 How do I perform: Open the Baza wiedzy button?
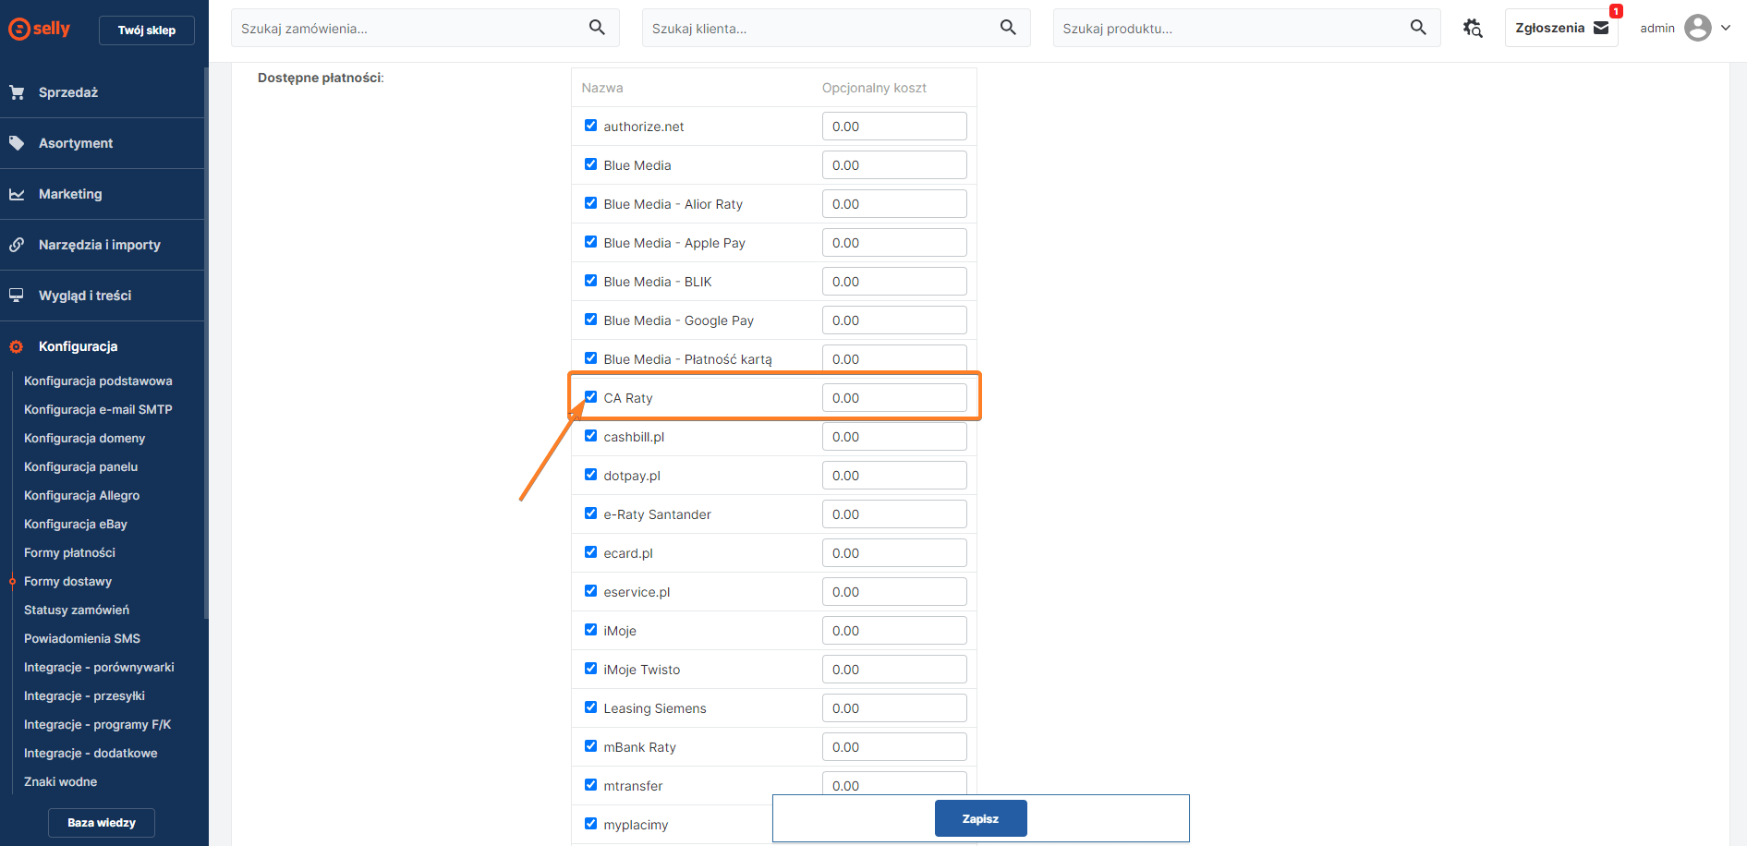102,822
